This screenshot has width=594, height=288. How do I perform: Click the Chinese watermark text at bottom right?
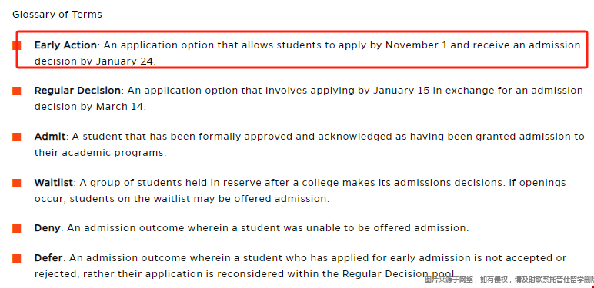509,280
